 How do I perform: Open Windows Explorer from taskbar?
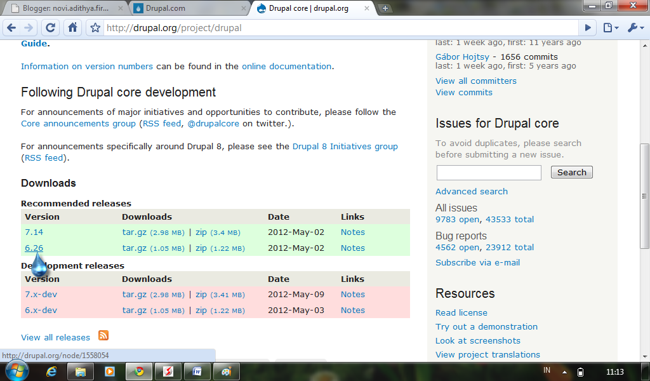click(81, 371)
